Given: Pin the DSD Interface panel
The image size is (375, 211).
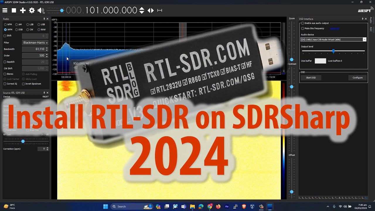Looking at the screenshot, I should [362, 19].
